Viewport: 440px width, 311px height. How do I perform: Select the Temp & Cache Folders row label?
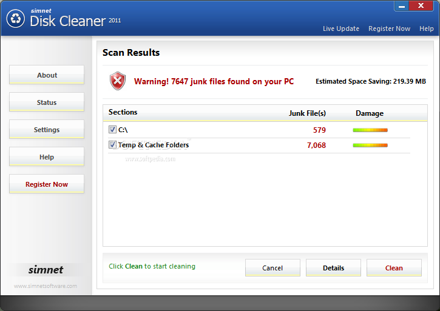154,145
